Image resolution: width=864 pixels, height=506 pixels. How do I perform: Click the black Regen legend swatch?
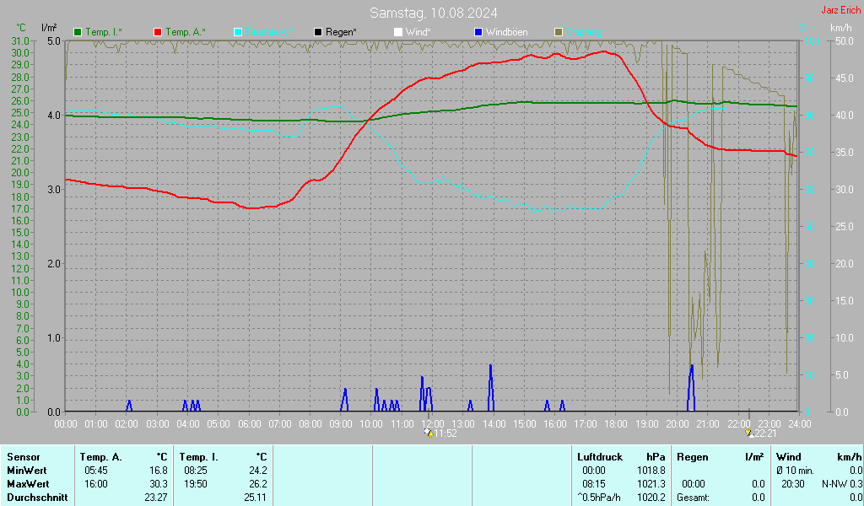pyautogui.click(x=318, y=32)
